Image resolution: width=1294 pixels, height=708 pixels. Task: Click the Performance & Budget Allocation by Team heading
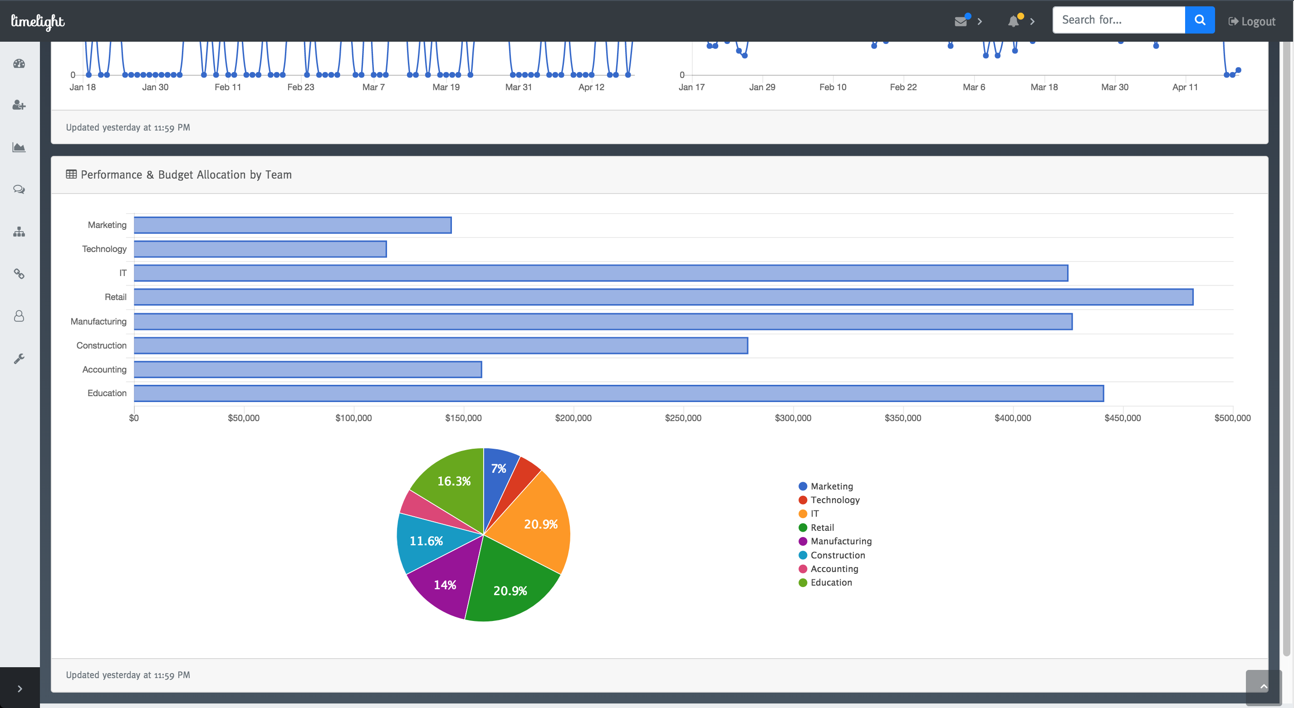[x=186, y=175]
